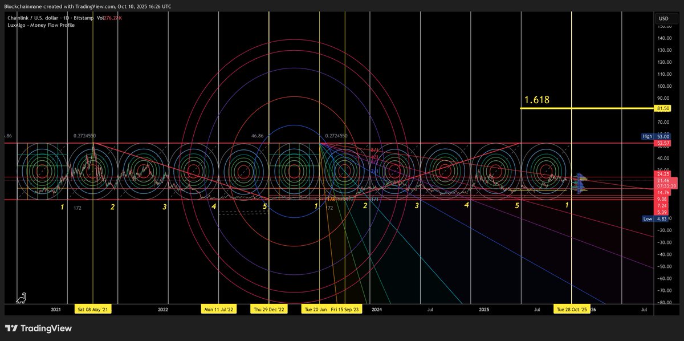Select the Sat 08 May '21 date label

[92, 310]
